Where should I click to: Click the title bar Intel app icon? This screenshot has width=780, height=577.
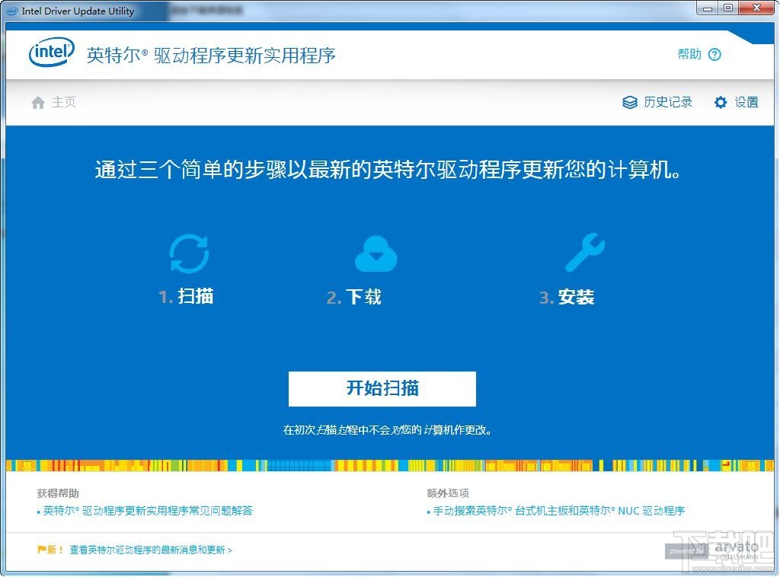12,11
